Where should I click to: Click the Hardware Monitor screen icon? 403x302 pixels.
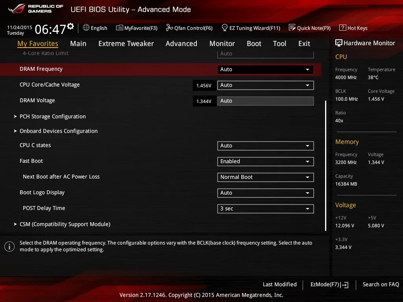coord(339,43)
